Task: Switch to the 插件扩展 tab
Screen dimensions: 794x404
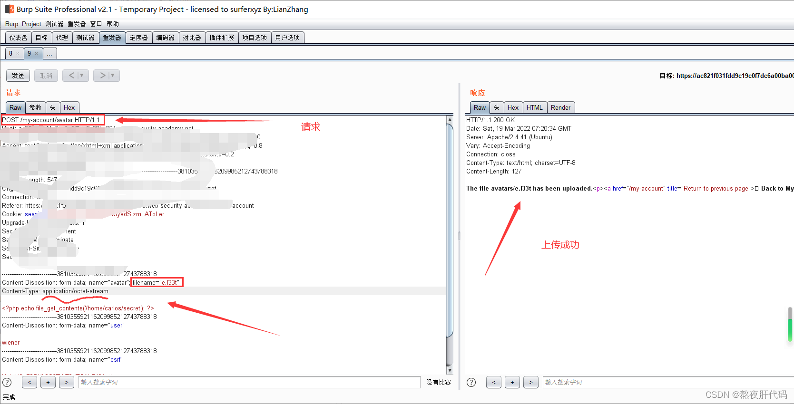Action: [x=222, y=38]
